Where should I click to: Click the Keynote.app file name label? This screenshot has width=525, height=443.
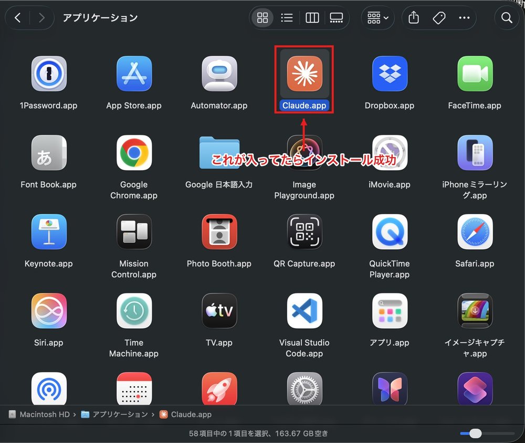click(48, 263)
